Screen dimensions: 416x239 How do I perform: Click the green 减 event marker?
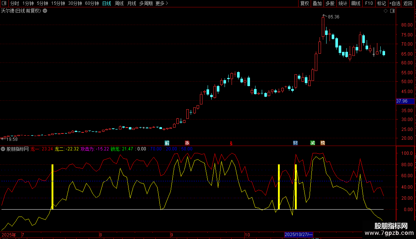(313, 143)
